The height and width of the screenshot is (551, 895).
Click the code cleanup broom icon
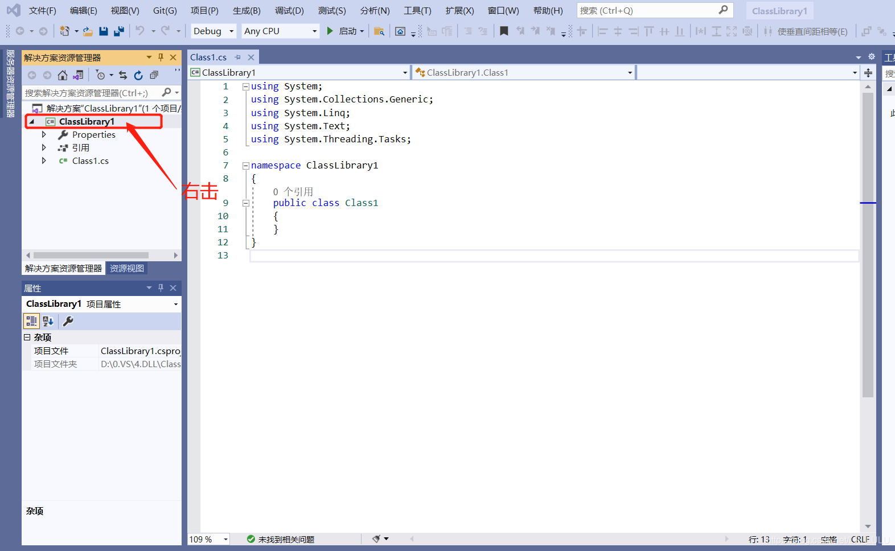click(376, 538)
